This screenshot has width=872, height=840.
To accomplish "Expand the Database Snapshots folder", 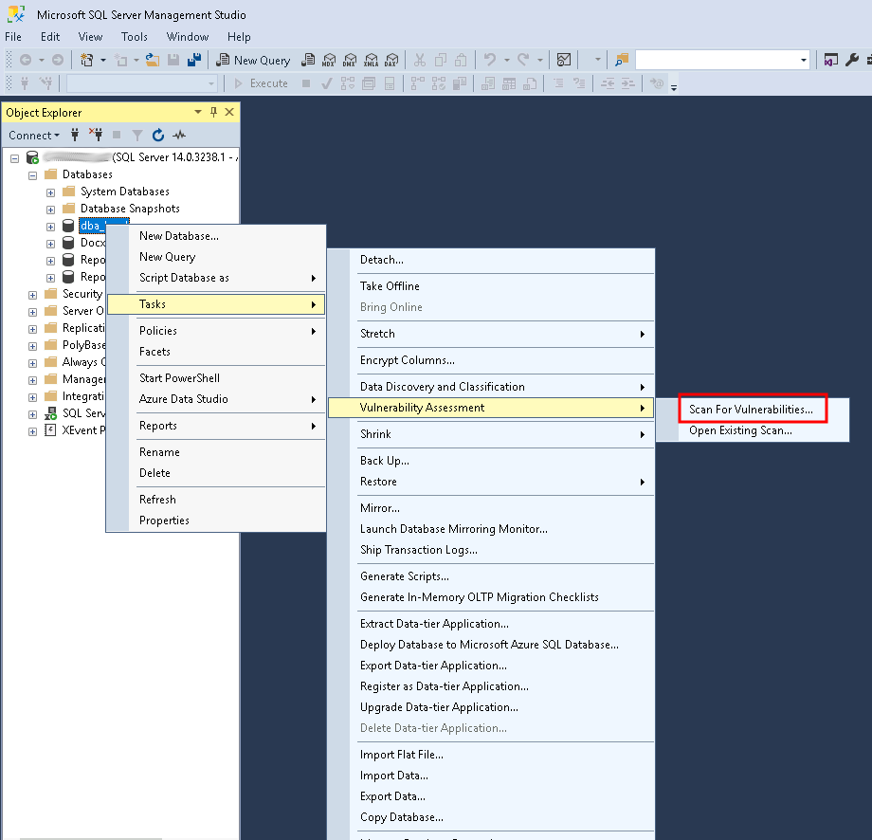I will (50, 210).
